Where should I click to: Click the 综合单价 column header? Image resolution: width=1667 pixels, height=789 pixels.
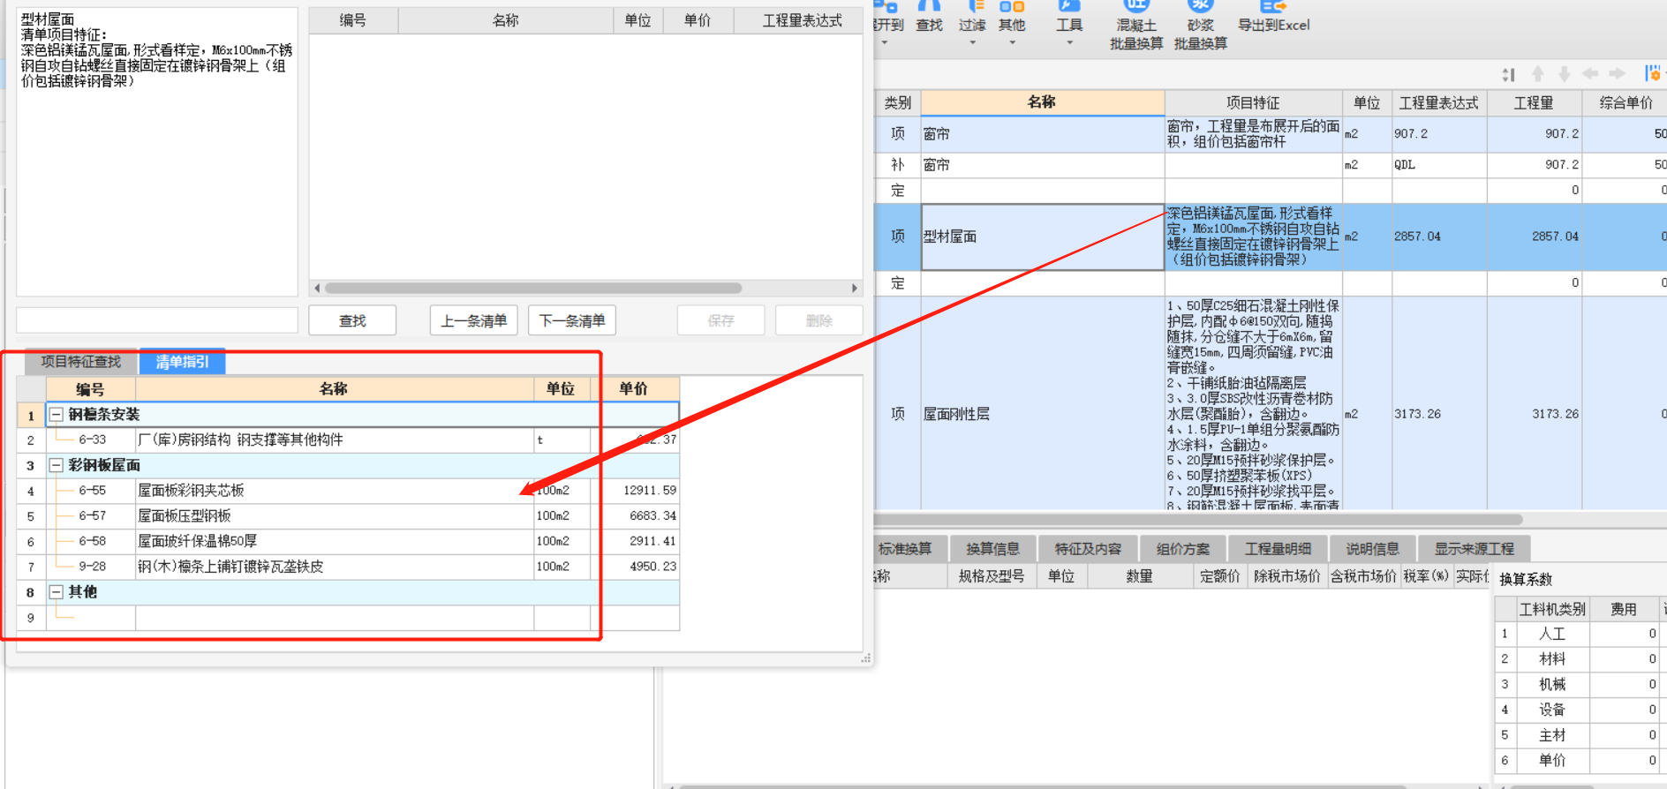[1625, 102]
